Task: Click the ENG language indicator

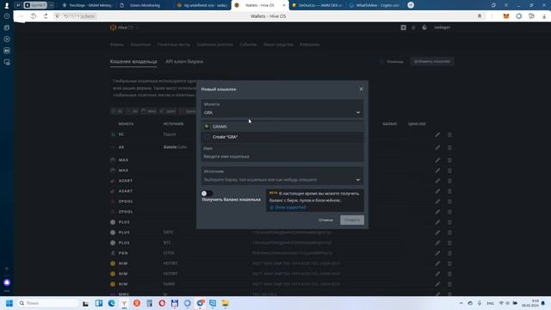Action: click(x=490, y=303)
